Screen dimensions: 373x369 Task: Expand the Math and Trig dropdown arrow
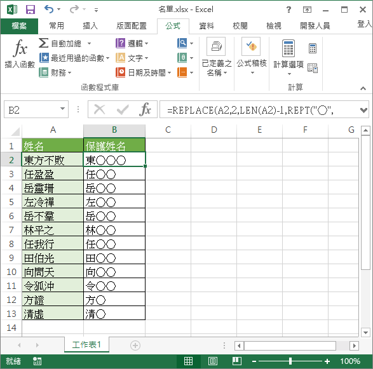(191, 58)
